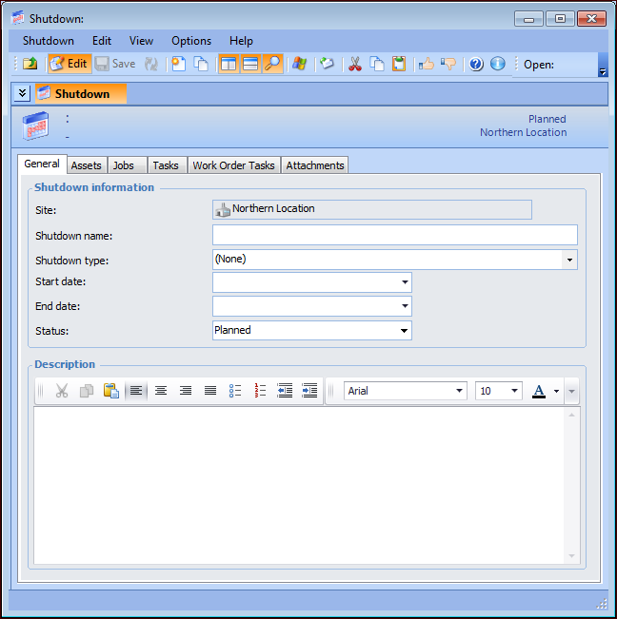Viewport: 617px width, 619px height.
Task: Toggle the magnifier search icon
Action: [x=272, y=64]
